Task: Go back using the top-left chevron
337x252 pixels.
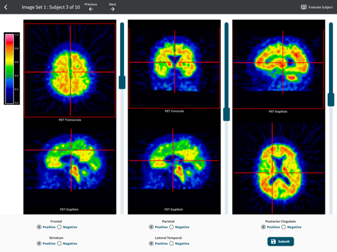Action: [6, 7]
